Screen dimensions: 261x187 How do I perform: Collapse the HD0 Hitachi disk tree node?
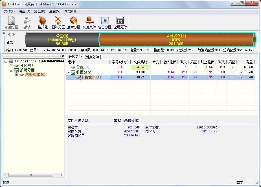(x=6, y=61)
